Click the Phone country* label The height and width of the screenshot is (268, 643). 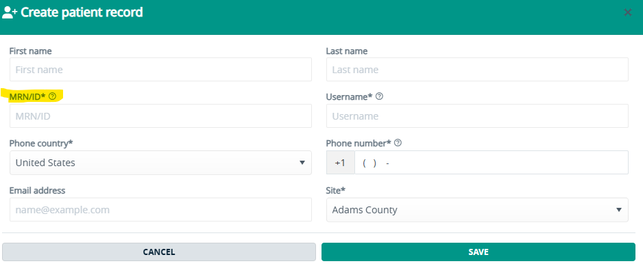41,144
